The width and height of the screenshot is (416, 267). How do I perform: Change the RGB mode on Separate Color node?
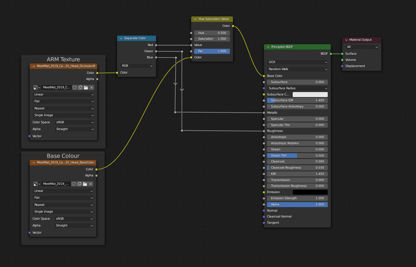tap(136, 66)
